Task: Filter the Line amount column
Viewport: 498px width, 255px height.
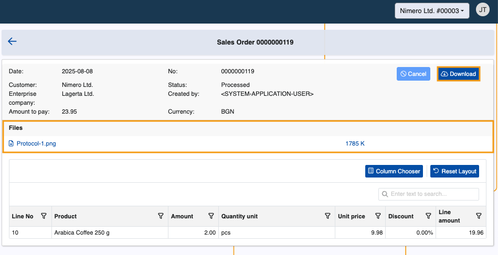Action: coord(479,216)
